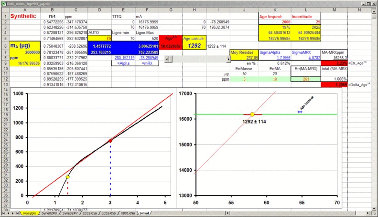Click the yellow diamond marker on left chart
This screenshot has height=217, width=378.
tap(68, 177)
